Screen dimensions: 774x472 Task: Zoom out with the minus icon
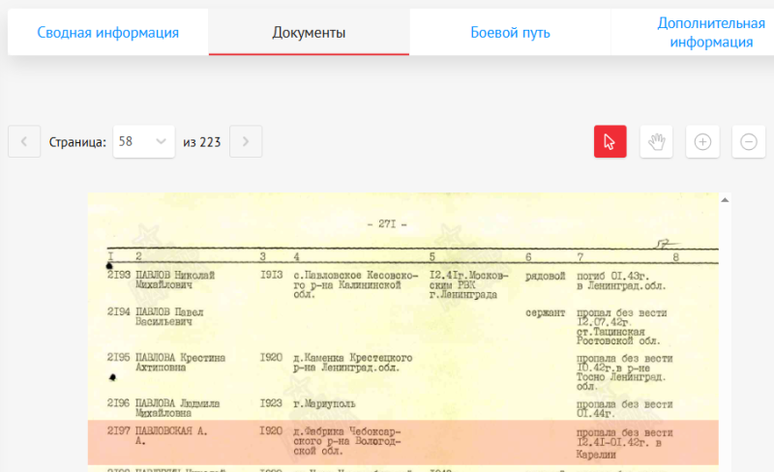[x=748, y=141]
